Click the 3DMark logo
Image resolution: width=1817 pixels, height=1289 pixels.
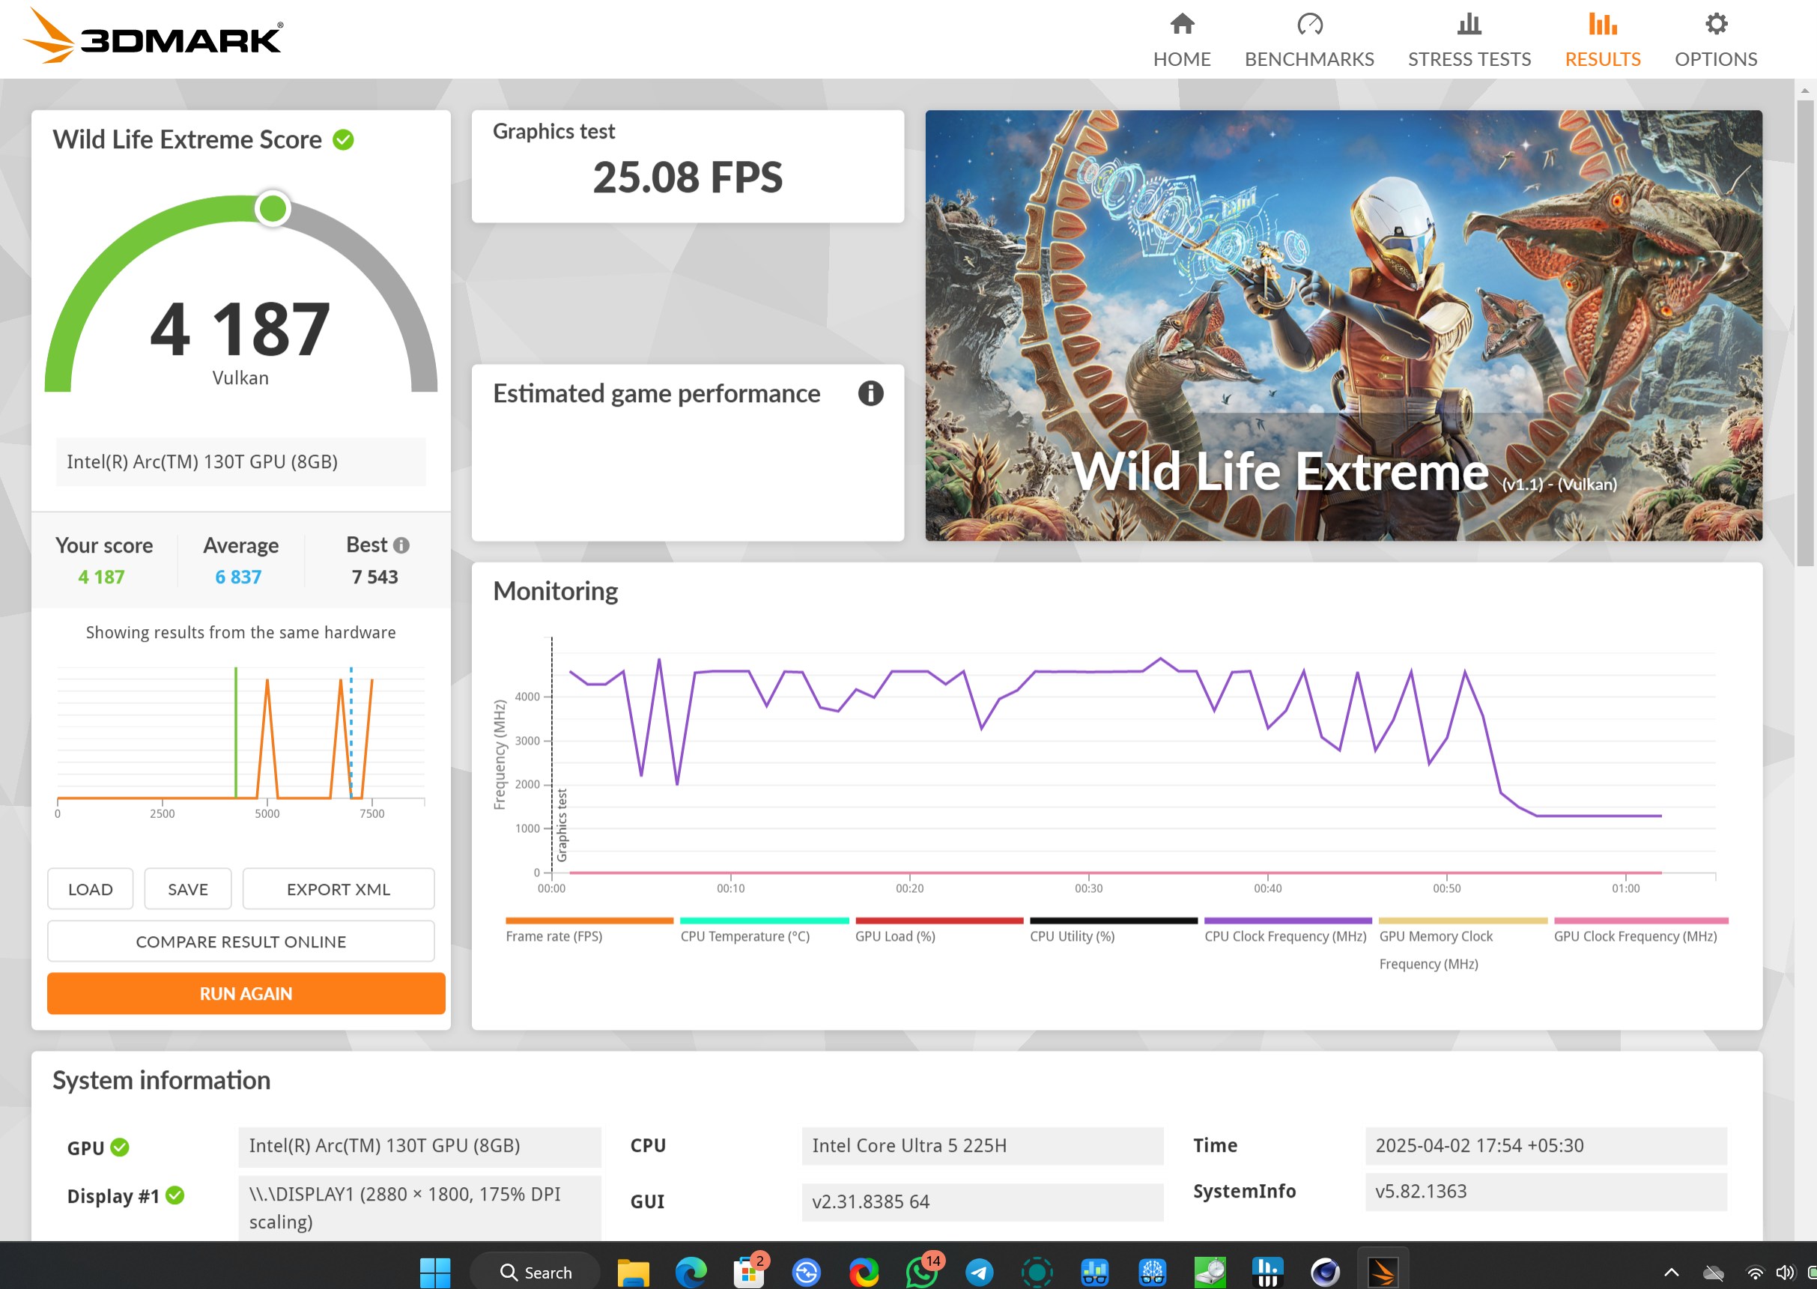pos(152,37)
